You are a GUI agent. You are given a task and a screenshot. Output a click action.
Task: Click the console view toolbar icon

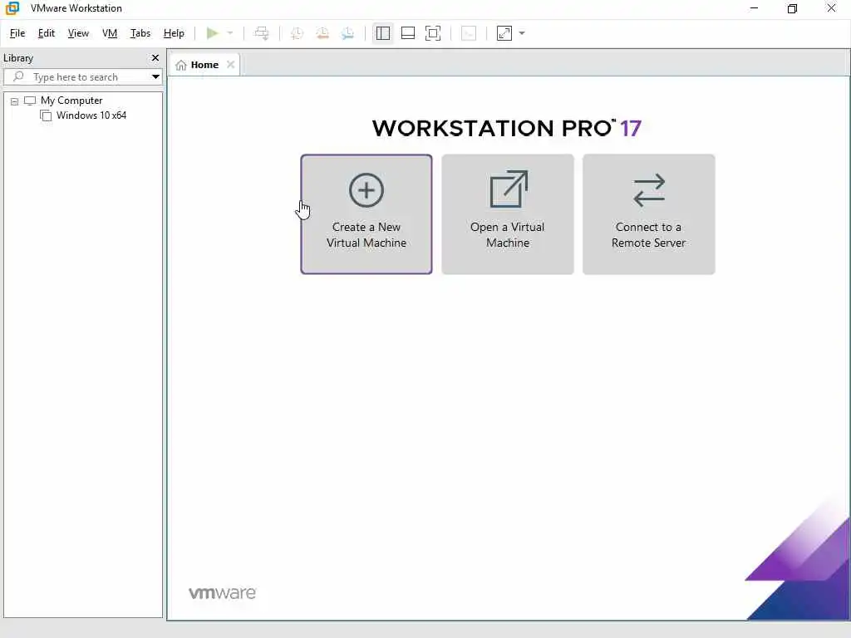469,33
